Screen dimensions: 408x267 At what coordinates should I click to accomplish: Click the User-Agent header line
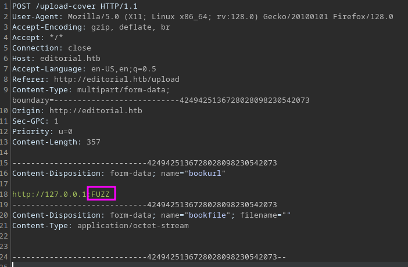point(198,17)
